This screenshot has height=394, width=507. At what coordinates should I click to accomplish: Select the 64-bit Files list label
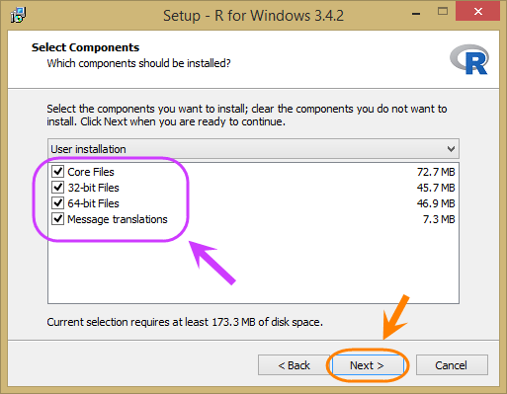93,203
